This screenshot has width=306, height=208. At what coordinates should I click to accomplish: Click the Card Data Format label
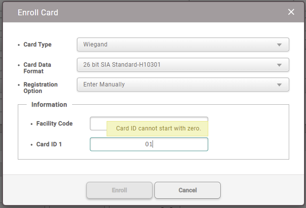(37, 68)
